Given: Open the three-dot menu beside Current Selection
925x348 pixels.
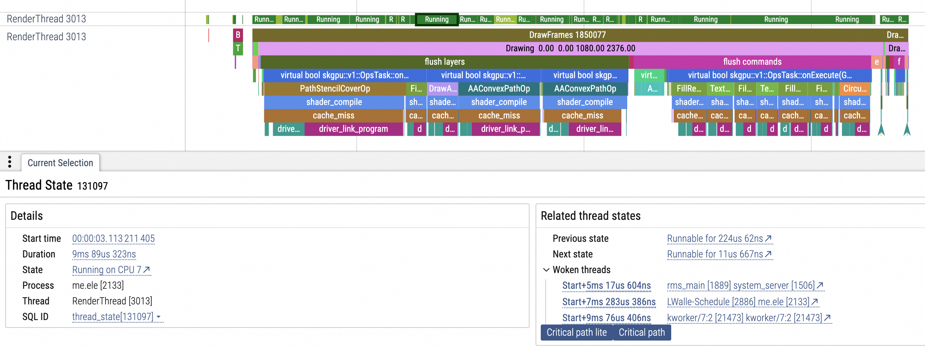Looking at the screenshot, I should pyautogui.click(x=10, y=162).
